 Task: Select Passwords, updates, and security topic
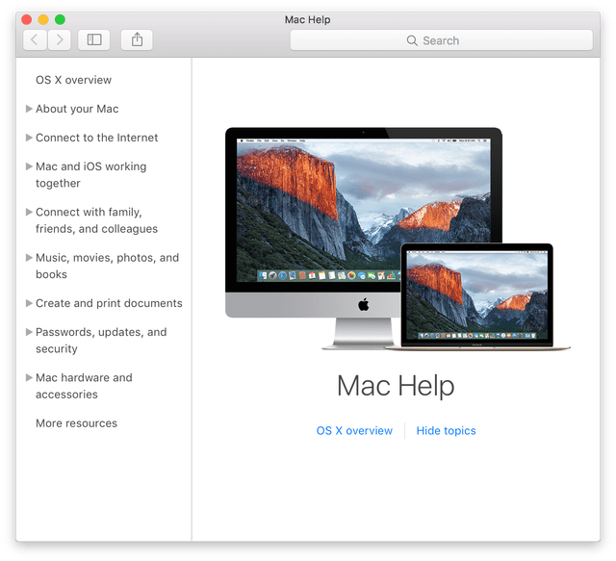pyautogui.click(x=101, y=341)
